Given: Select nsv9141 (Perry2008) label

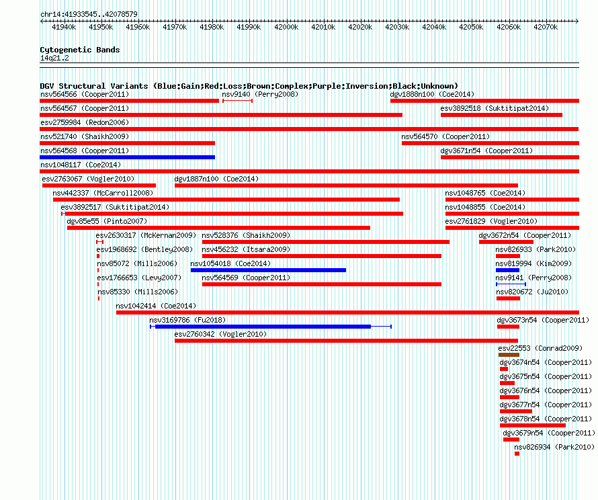Looking at the screenshot, I should click(533, 278).
